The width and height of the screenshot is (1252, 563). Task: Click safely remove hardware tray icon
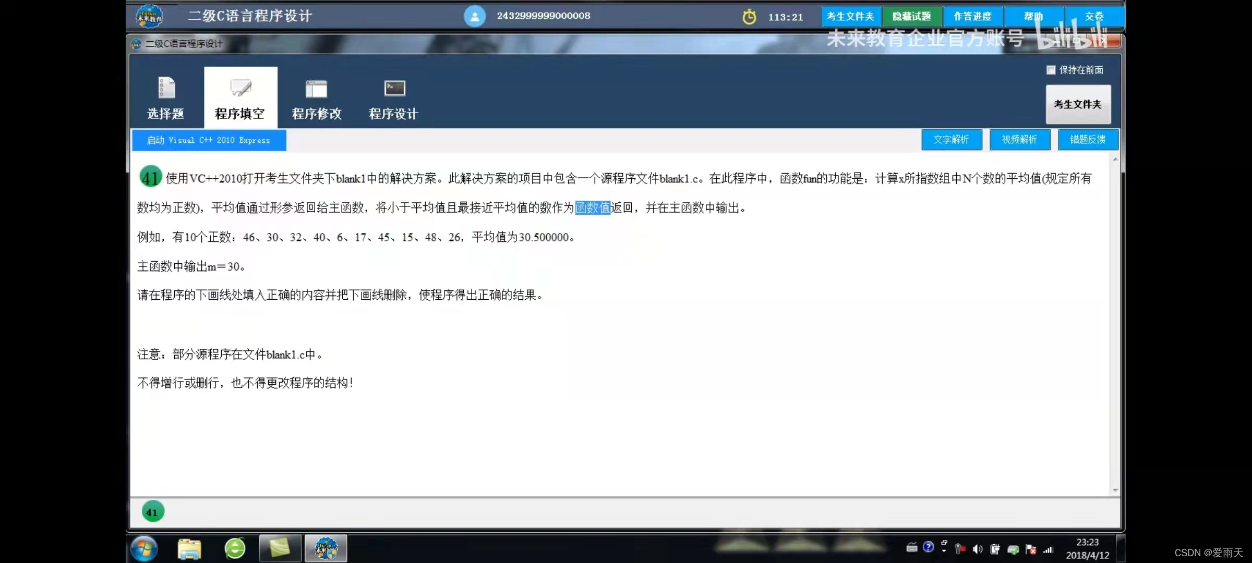pos(1013,549)
